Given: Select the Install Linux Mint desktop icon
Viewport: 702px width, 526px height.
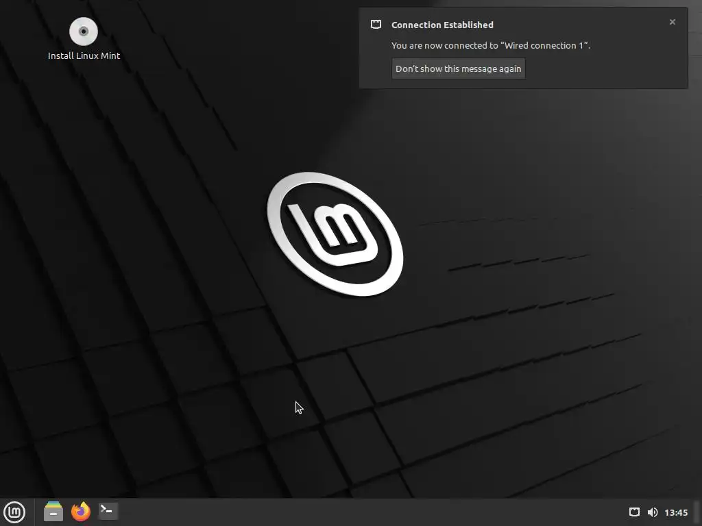Looking at the screenshot, I should (x=83, y=32).
